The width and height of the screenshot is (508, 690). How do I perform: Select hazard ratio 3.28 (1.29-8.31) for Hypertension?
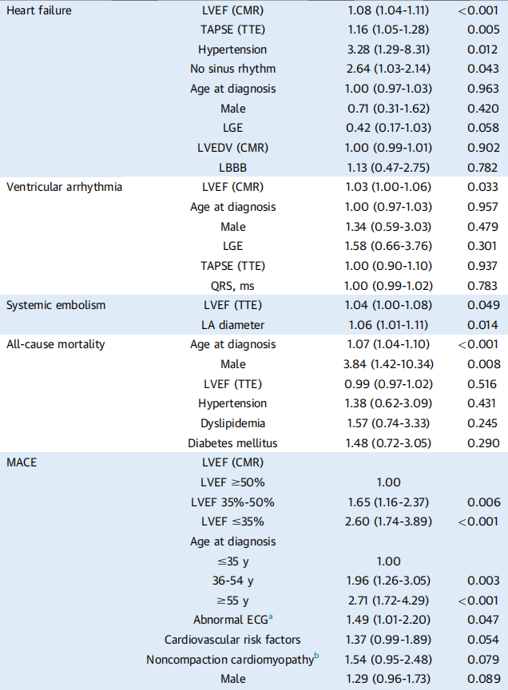point(388,50)
